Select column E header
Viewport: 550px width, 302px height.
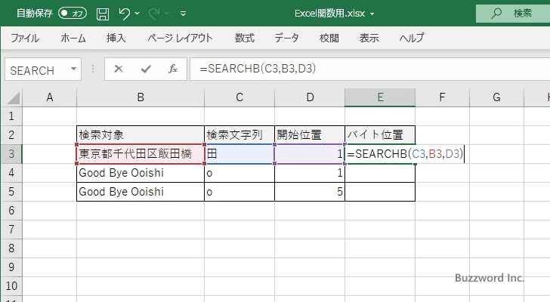(380, 97)
